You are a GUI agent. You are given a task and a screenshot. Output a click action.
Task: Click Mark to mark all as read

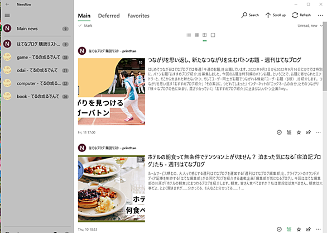coord(85,26)
